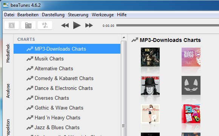Switch to the Inspektion side tab
This screenshot has height=136, width=219.
coord(8,127)
